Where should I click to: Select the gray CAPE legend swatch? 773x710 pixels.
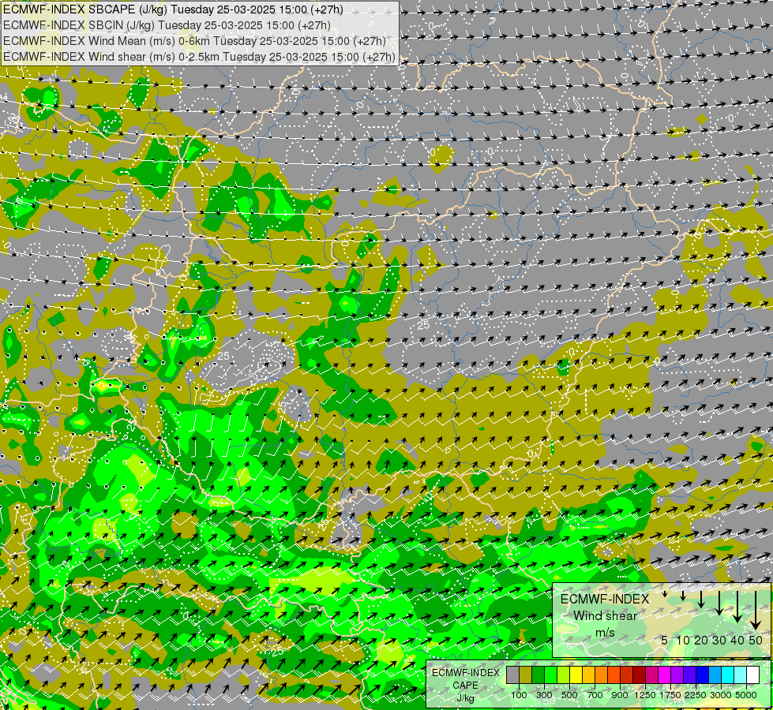point(512,675)
